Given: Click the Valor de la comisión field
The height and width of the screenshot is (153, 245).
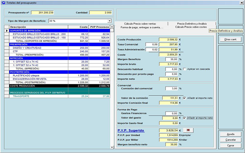Looking at the screenshot, I should pyautogui.click(x=170, y=98).
